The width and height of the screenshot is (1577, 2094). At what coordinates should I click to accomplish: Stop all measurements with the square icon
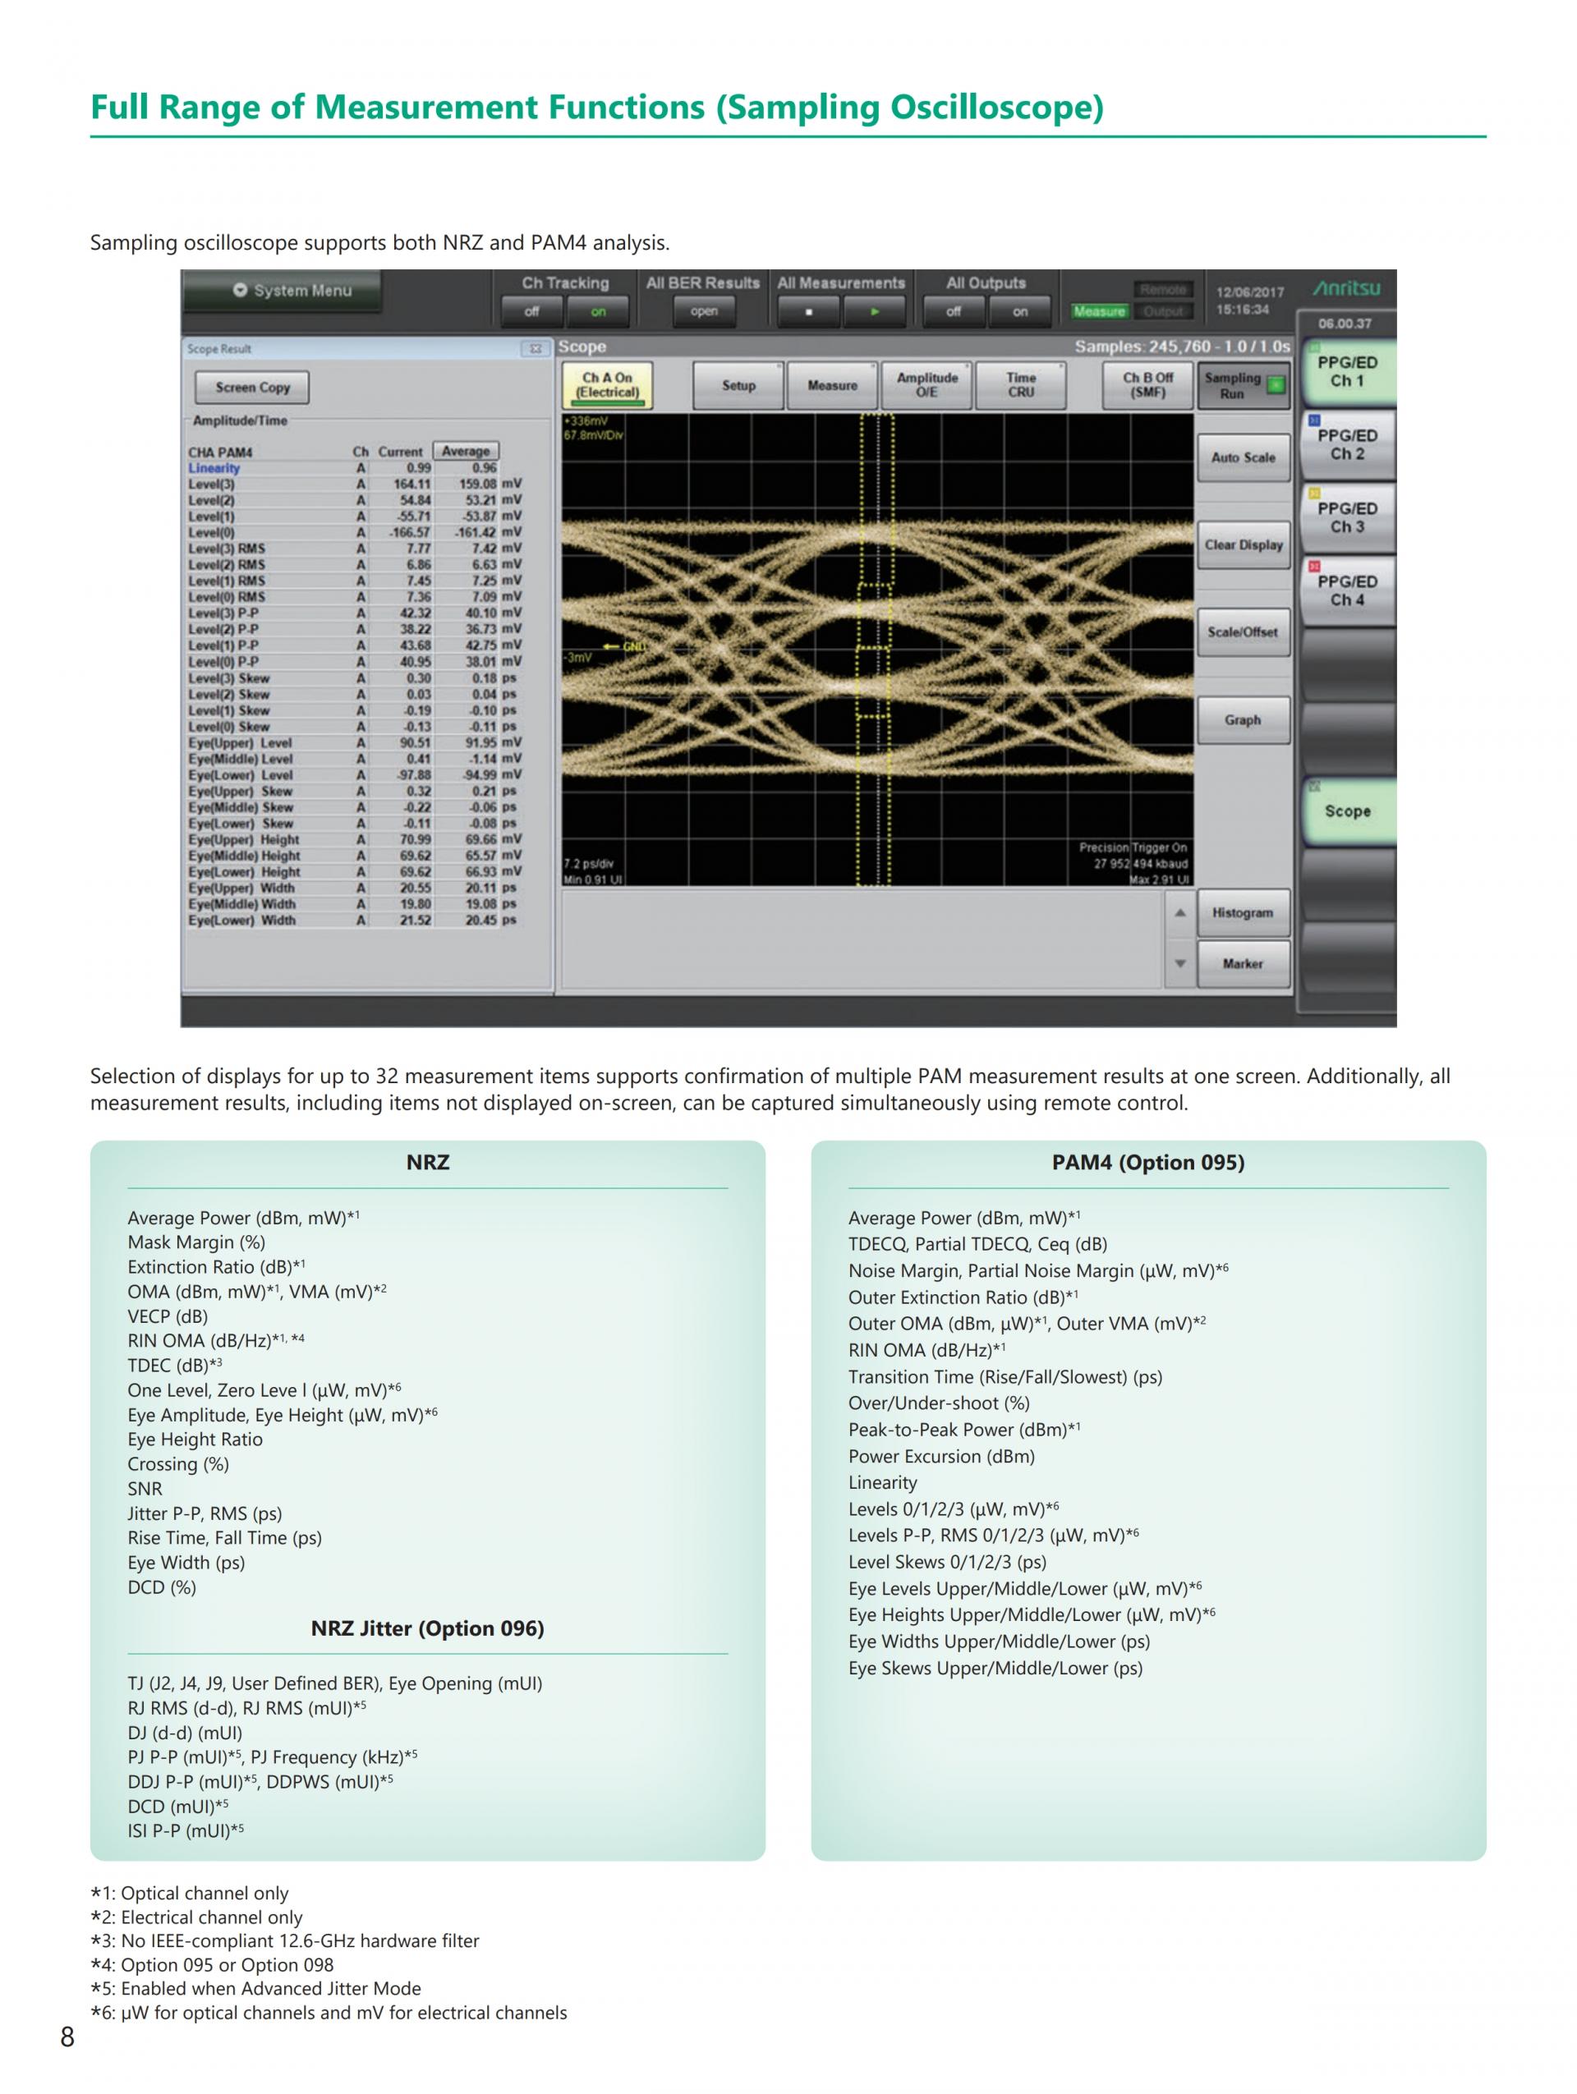click(807, 311)
